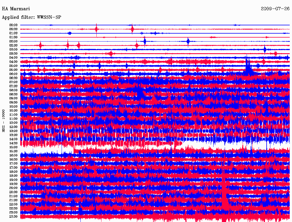Click the 19:30 time label
The image size is (292, 222).
13,184
